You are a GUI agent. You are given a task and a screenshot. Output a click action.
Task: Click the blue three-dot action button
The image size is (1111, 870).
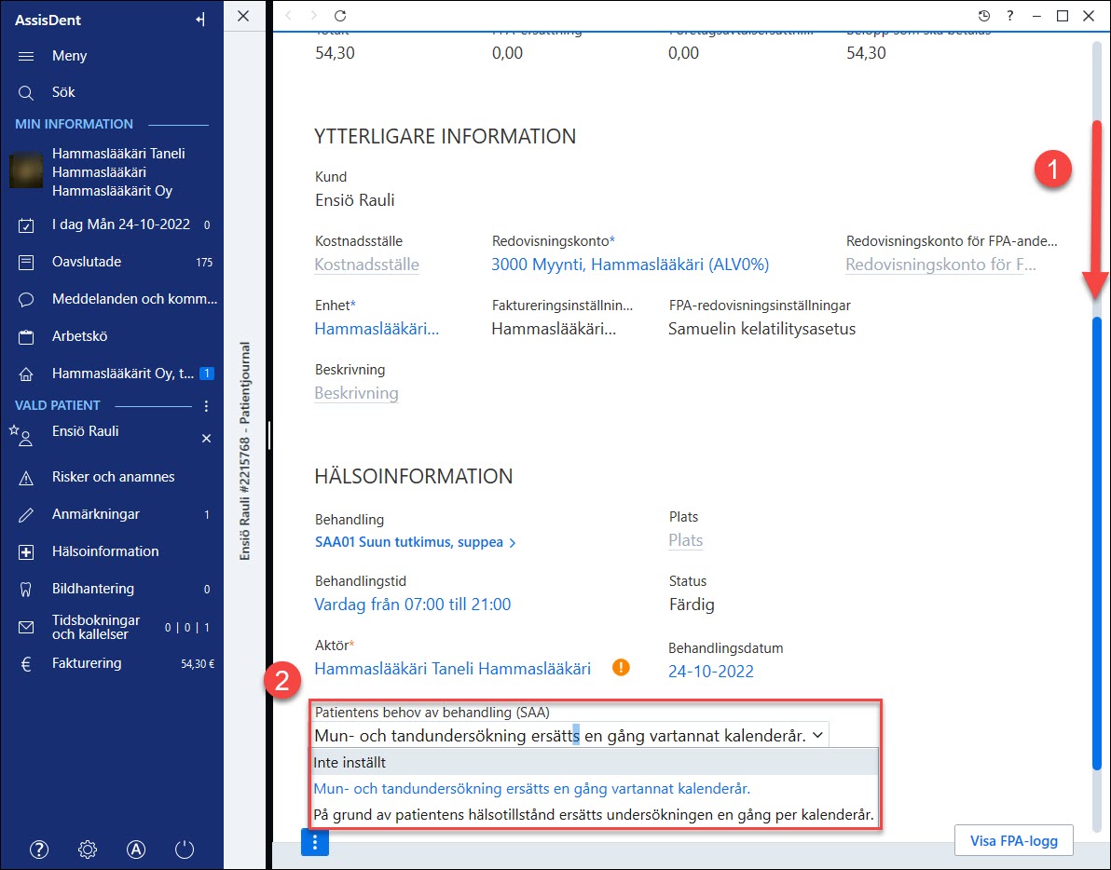tap(315, 842)
